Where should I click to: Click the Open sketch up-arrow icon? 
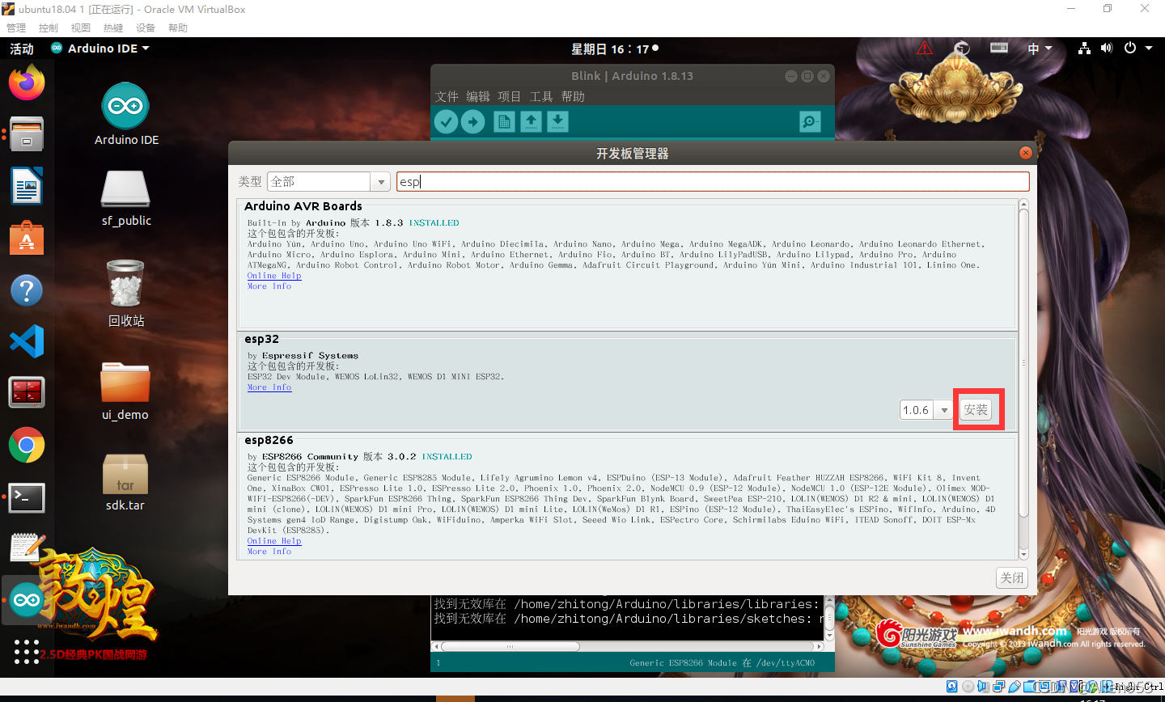tap(531, 121)
